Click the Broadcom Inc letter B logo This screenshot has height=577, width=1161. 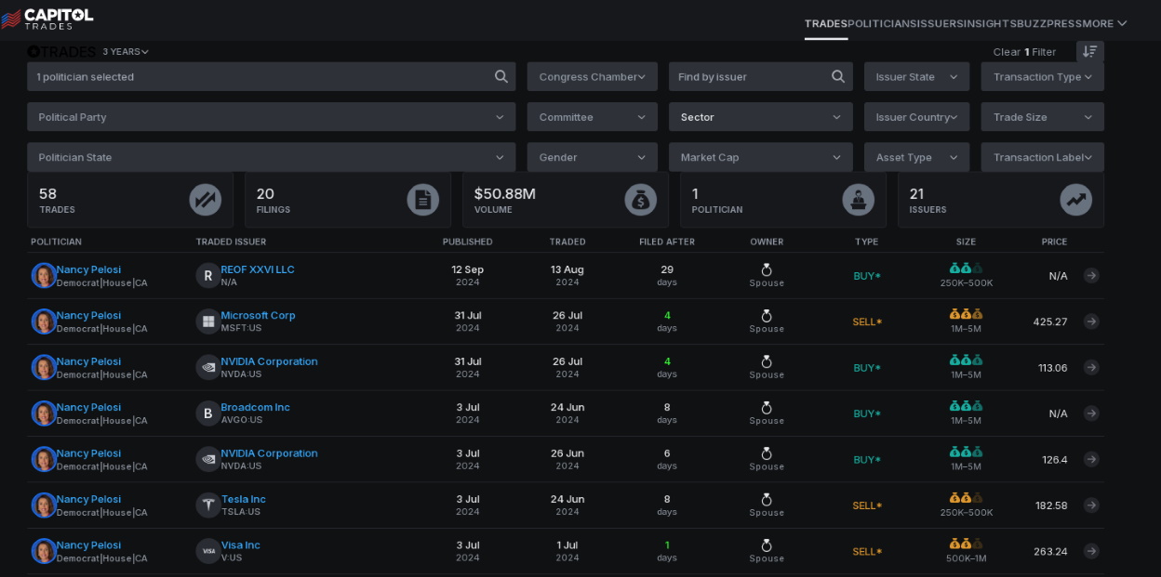point(208,413)
